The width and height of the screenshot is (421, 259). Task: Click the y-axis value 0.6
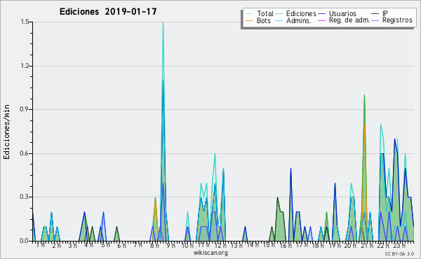[25, 153]
